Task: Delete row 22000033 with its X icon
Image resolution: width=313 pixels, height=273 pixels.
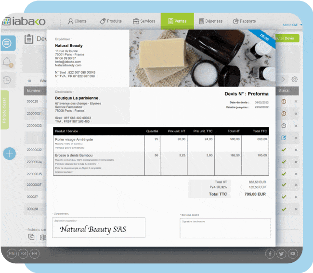Action: [296, 126]
